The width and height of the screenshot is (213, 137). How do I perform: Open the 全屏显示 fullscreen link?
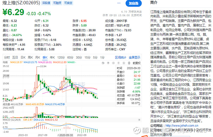(134, 57)
